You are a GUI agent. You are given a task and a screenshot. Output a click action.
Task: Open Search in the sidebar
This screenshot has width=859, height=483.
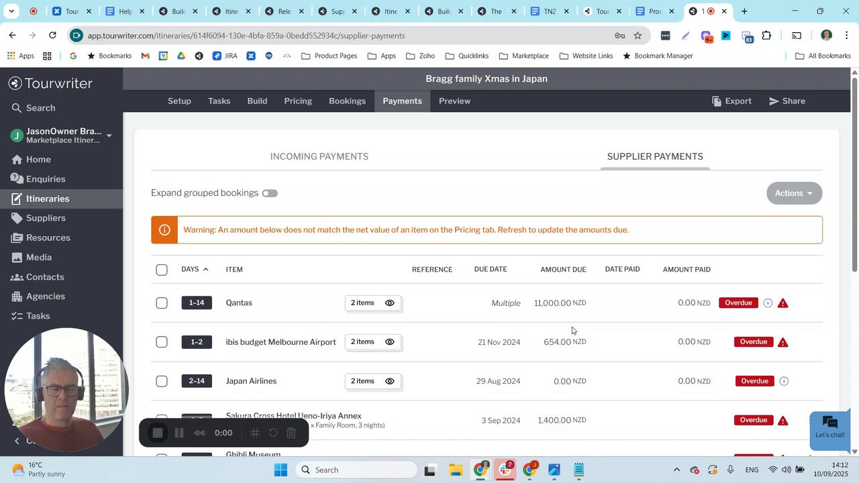tap(34, 108)
